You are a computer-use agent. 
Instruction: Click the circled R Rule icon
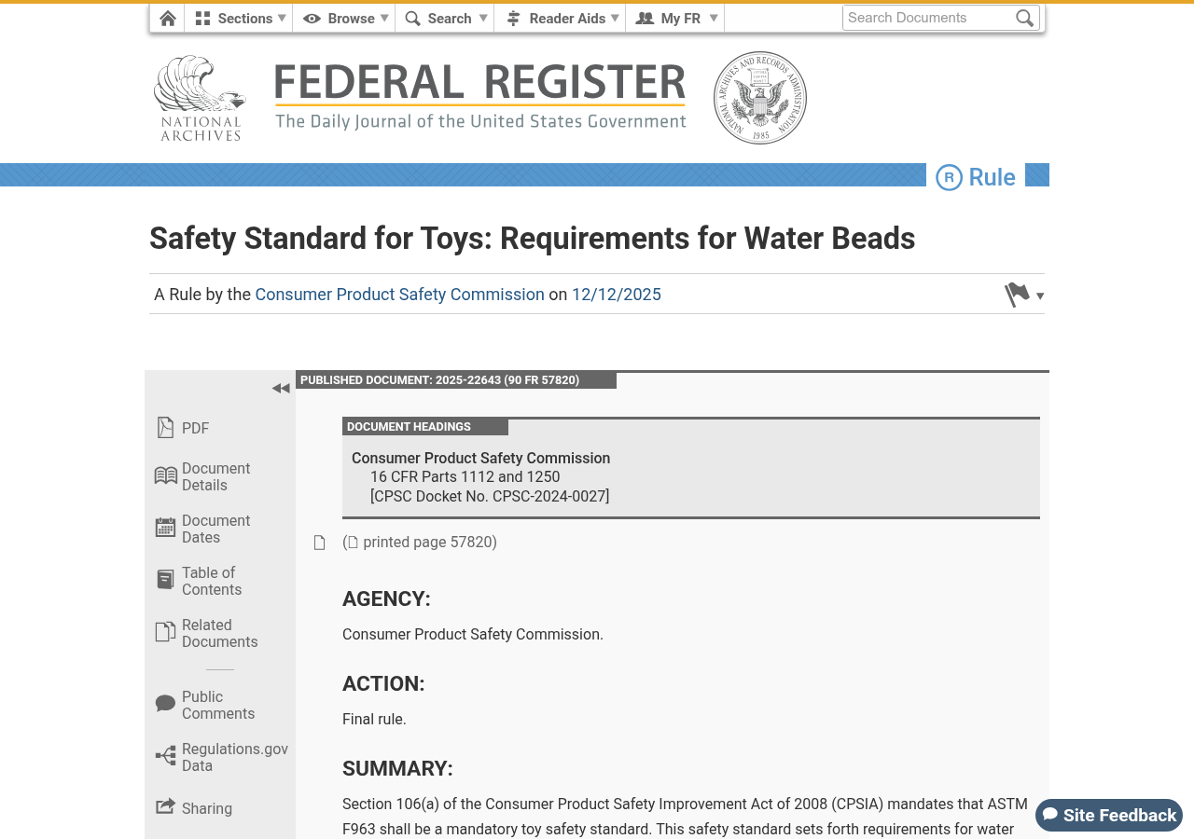pyautogui.click(x=949, y=177)
